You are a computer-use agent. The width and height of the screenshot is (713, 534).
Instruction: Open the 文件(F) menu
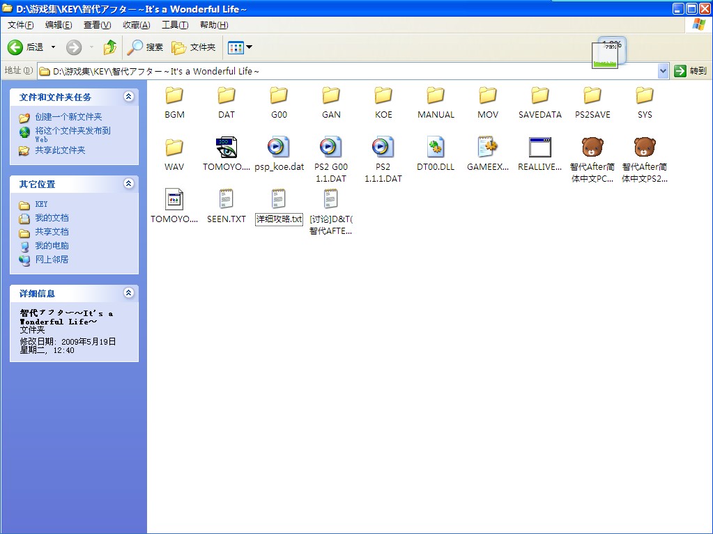(x=20, y=25)
